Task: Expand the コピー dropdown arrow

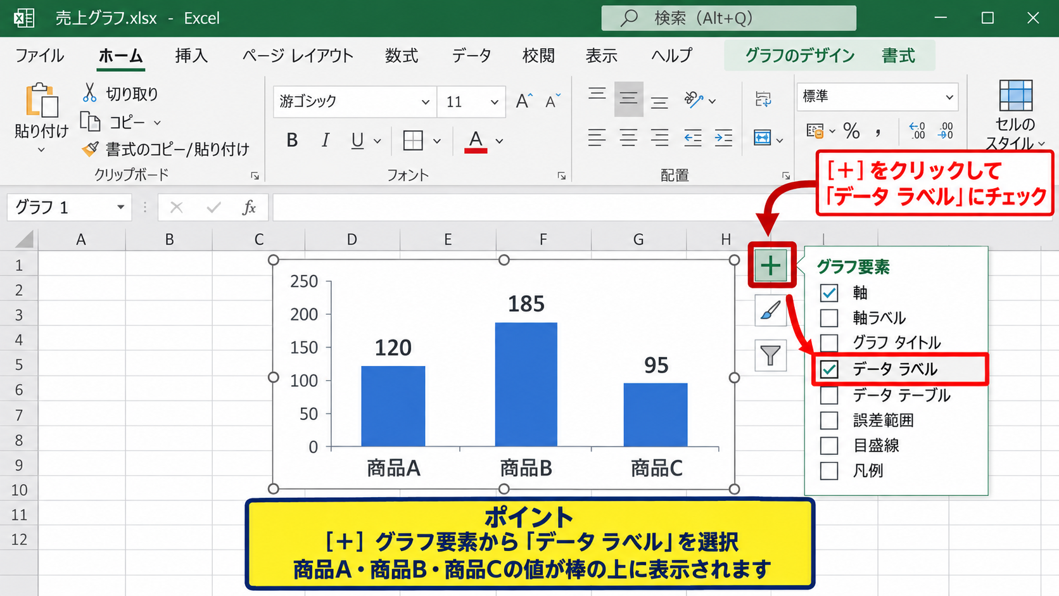Action: point(157,122)
